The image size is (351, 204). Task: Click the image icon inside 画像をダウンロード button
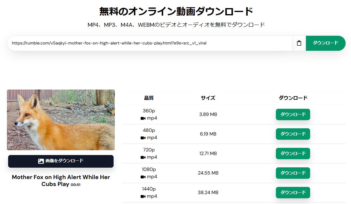41,161
